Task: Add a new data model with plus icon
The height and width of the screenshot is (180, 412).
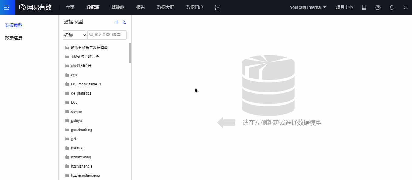Action: click(x=117, y=22)
